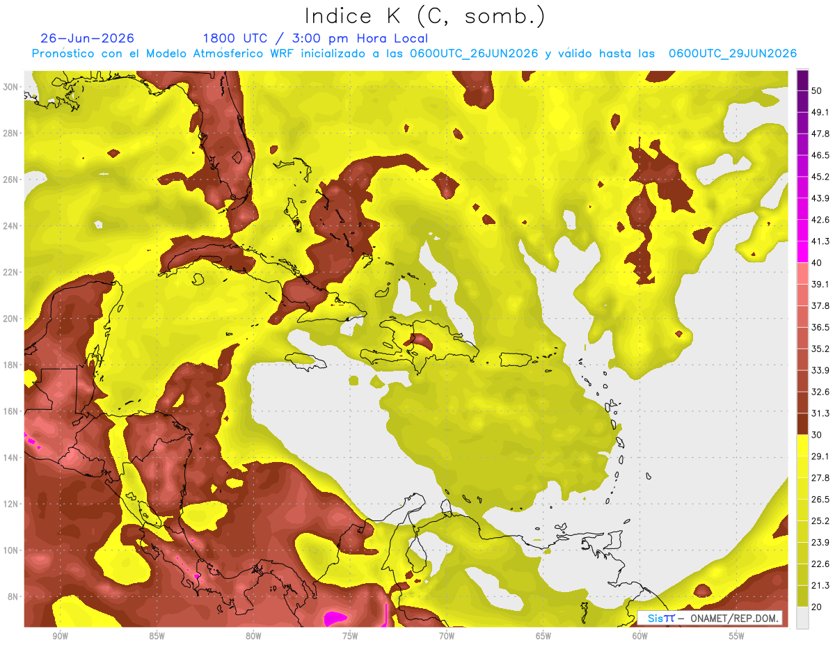Click the colorbar value "43.9"
835x645 pixels.
coord(820,198)
